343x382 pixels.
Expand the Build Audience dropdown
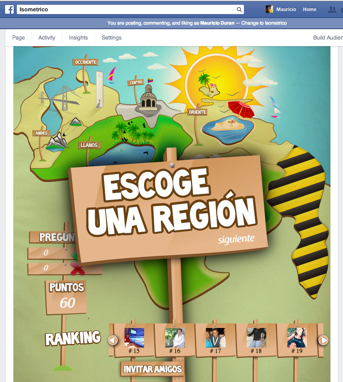click(328, 38)
